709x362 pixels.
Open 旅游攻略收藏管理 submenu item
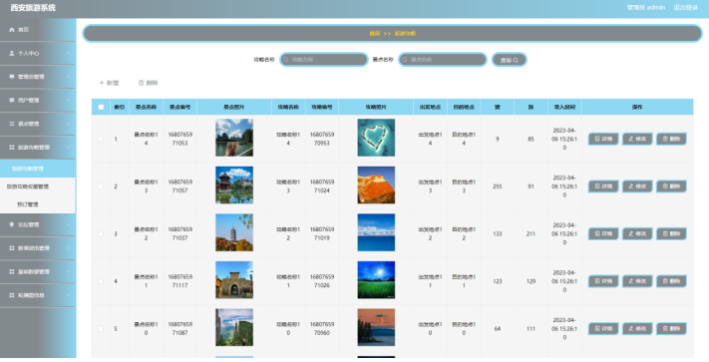(x=38, y=186)
